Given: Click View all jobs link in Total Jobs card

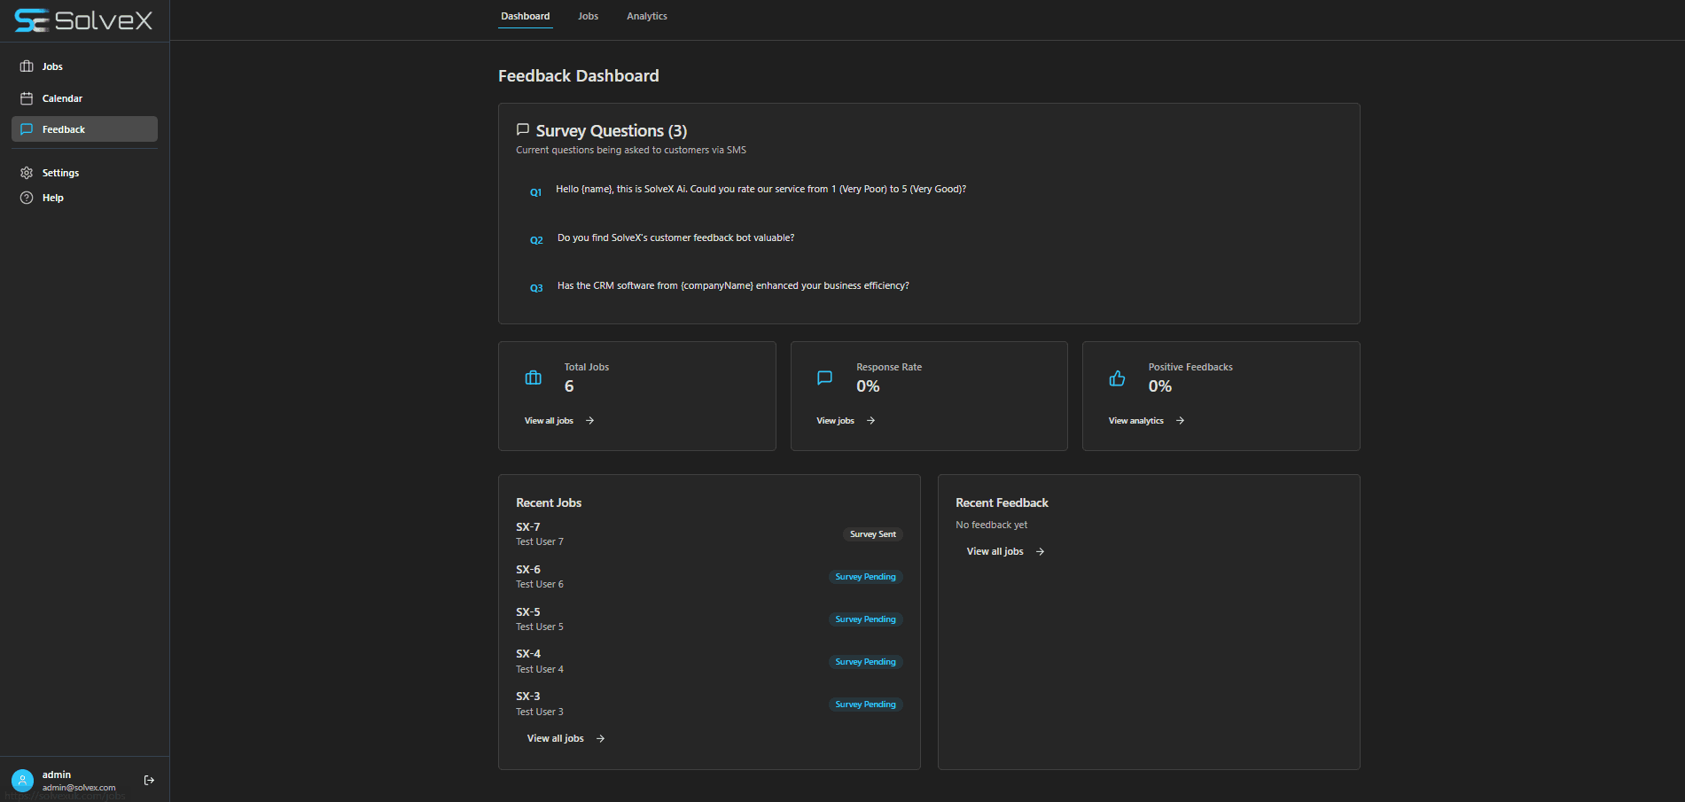Looking at the screenshot, I should tap(549, 421).
